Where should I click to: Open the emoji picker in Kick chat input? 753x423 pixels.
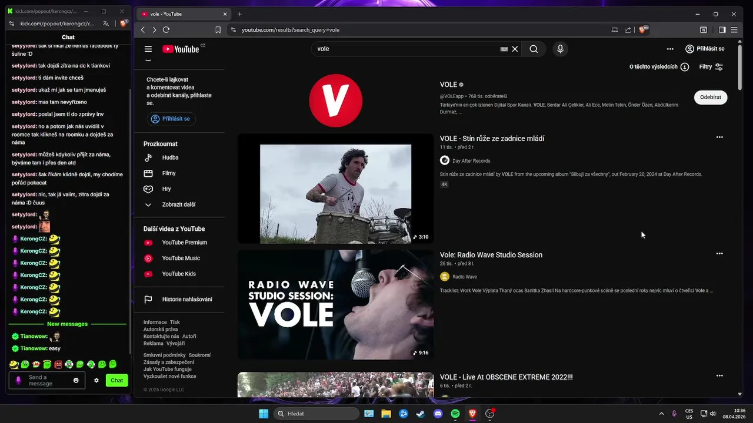tap(76, 381)
